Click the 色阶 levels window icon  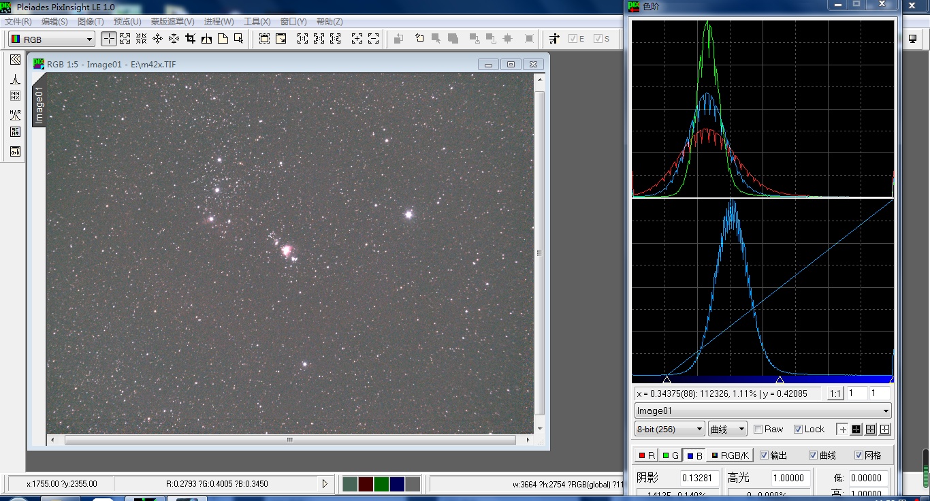(x=634, y=6)
